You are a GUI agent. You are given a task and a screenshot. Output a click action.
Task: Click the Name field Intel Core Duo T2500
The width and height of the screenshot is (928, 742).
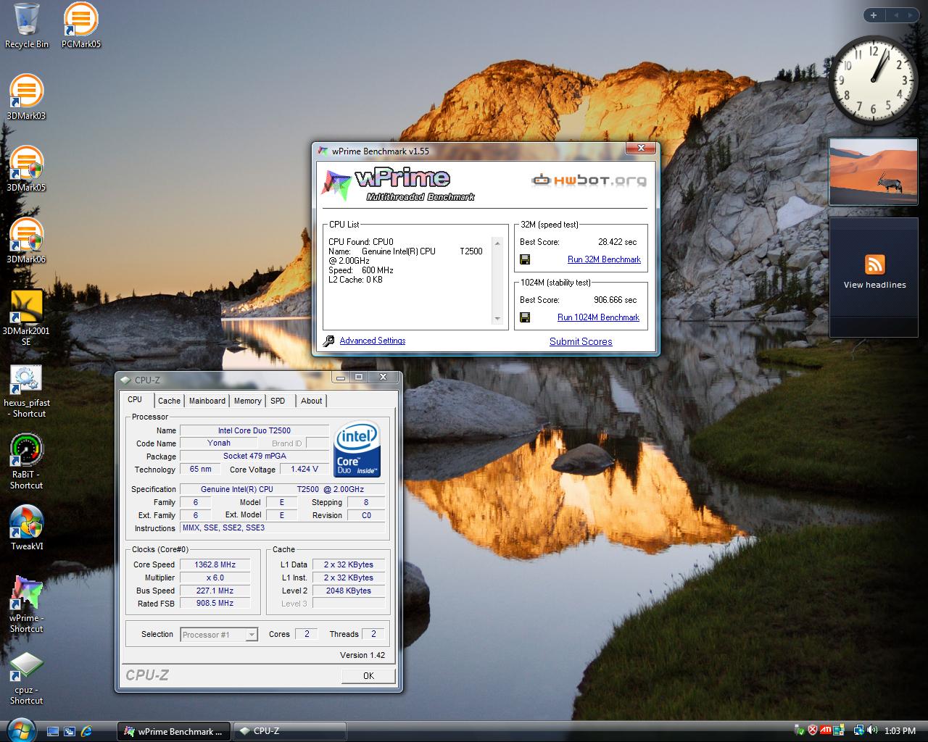pos(254,430)
